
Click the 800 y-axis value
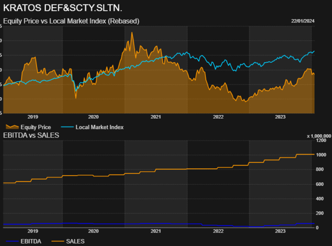click(x=320, y=170)
